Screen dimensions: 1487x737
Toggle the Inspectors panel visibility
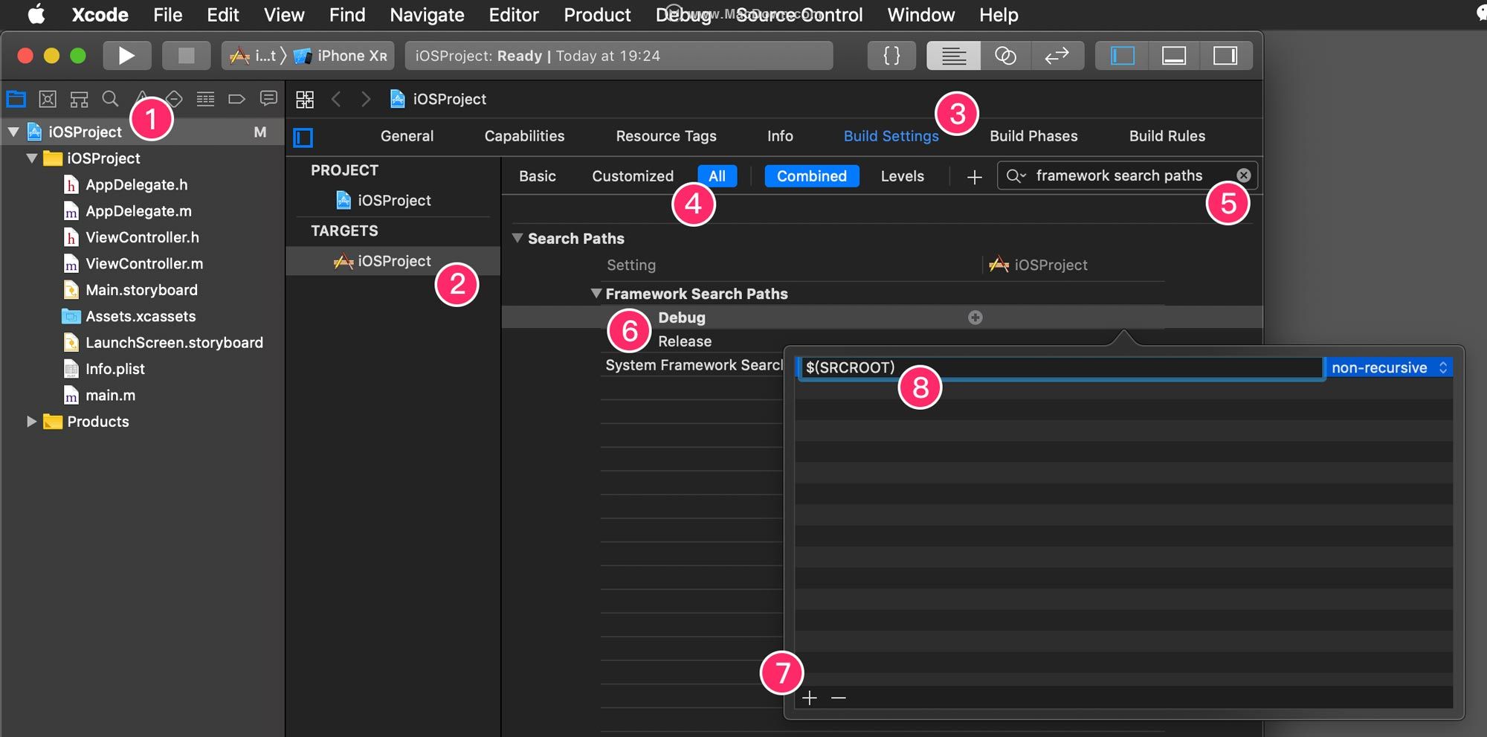click(x=1225, y=56)
